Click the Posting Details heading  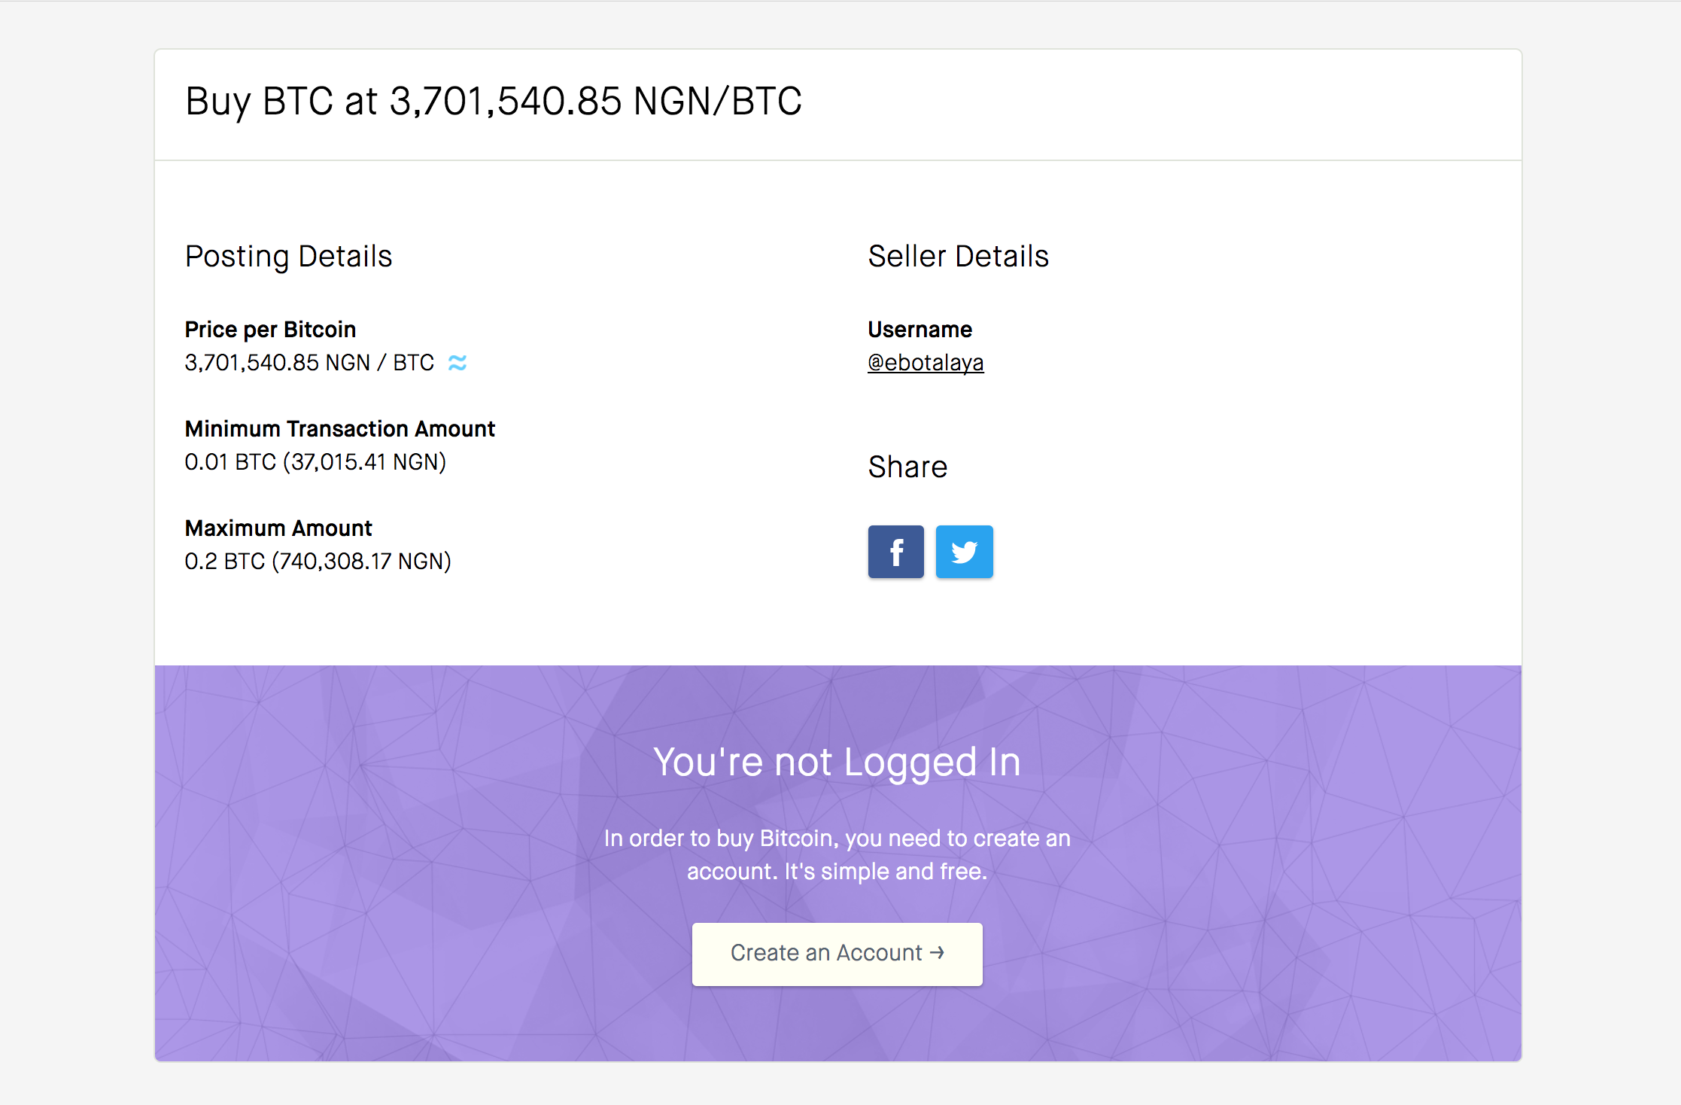pos(289,256)
